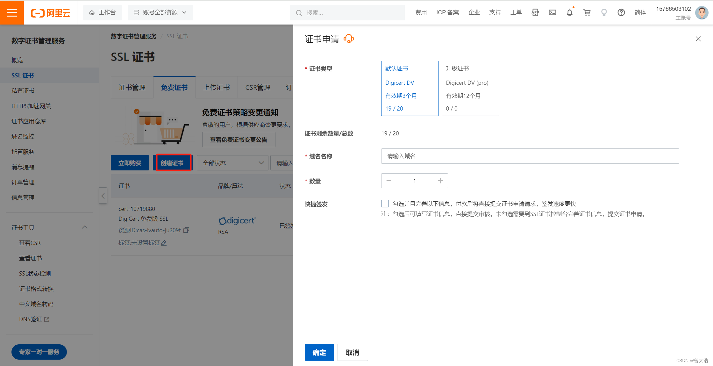Open the 企业 menu
Screen dimensions: 713x366
tap(474, 12)
